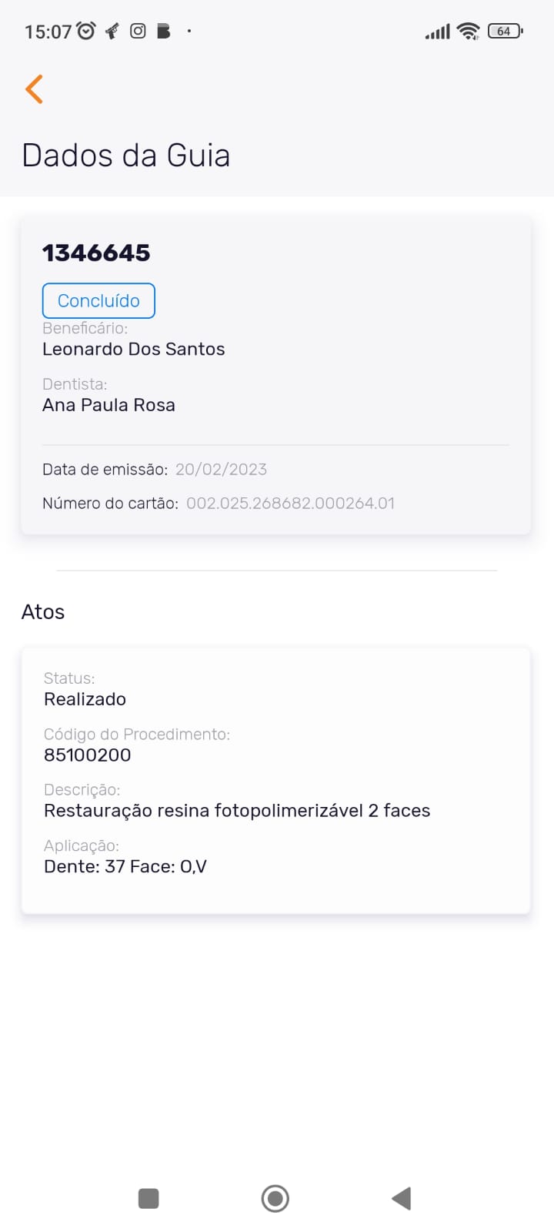Tap the Dente 37 application line

click(x=125, y=866)
